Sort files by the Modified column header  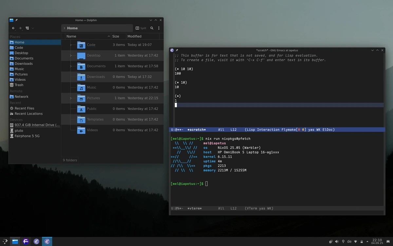tap(134, 36)
